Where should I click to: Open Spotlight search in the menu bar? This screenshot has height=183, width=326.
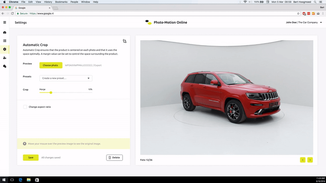pyautogui.click(x=315, y=2)
